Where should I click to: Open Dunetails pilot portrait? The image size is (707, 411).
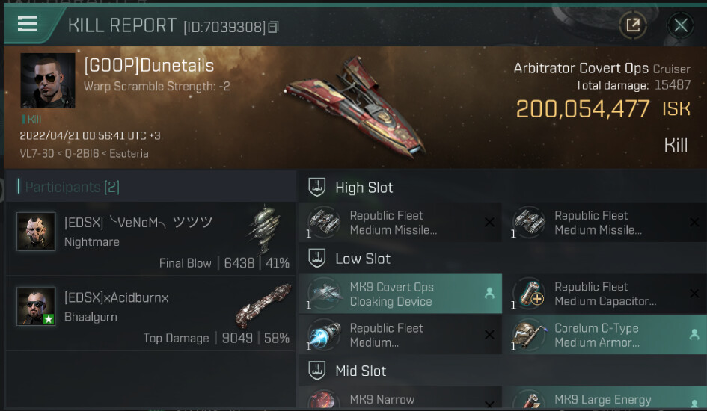47,81
